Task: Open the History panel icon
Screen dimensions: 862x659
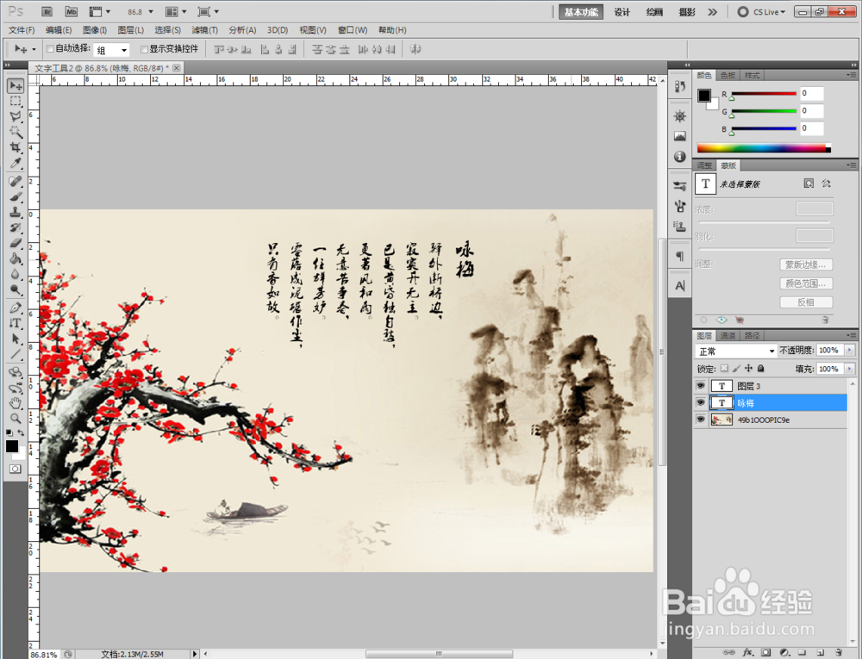Action: (680, 87)
